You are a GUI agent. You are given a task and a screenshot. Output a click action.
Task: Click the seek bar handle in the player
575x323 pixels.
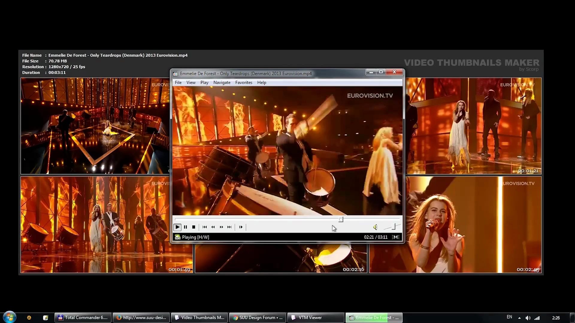[x=341, y=220]
